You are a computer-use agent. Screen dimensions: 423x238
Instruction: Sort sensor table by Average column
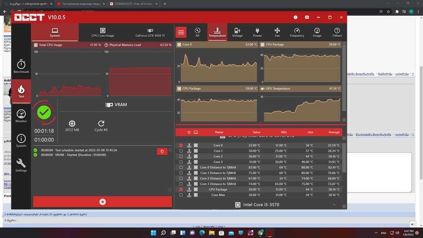click(334, 132)
